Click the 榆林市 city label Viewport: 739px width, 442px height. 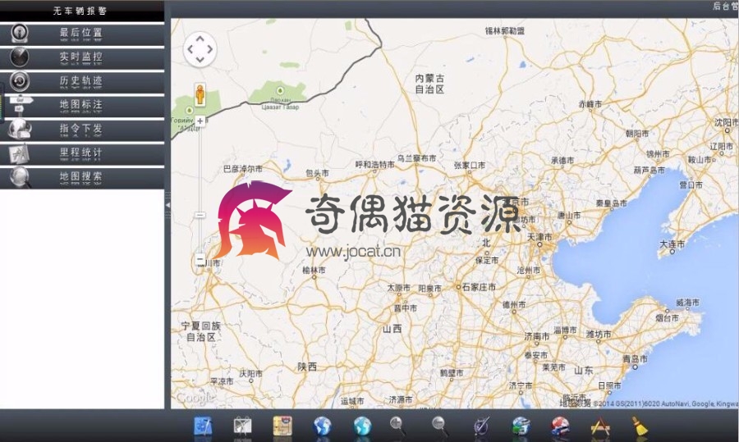click(x=314, y=270)
